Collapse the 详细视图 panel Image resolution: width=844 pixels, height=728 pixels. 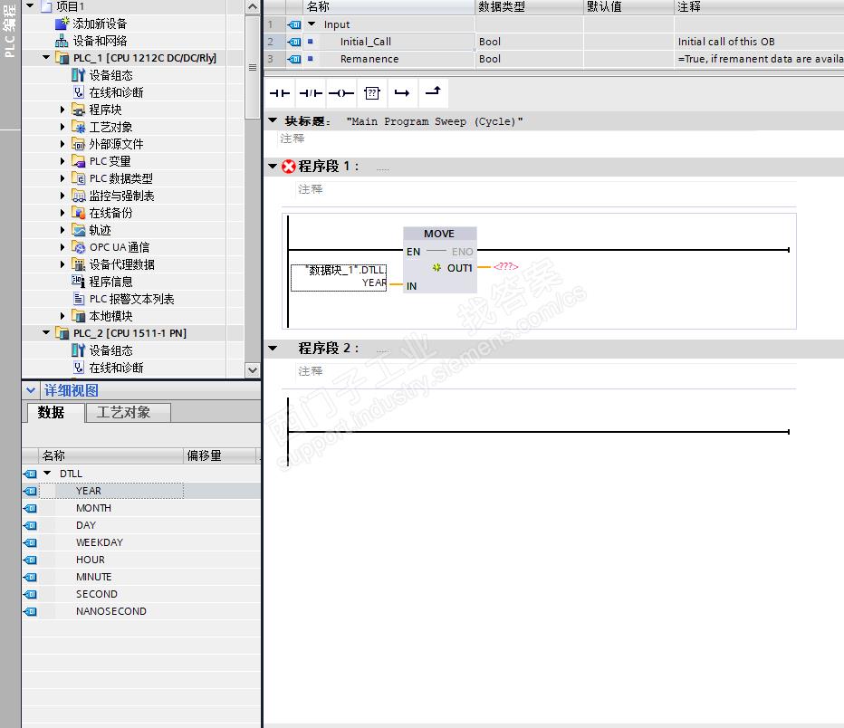31,390
